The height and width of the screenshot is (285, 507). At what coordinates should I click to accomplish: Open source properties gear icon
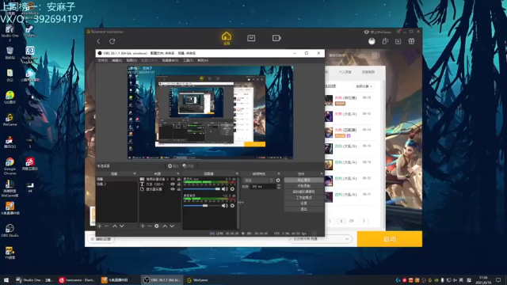point(157,226)
